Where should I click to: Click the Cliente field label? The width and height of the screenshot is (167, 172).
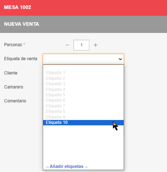[x=11, y=73]
